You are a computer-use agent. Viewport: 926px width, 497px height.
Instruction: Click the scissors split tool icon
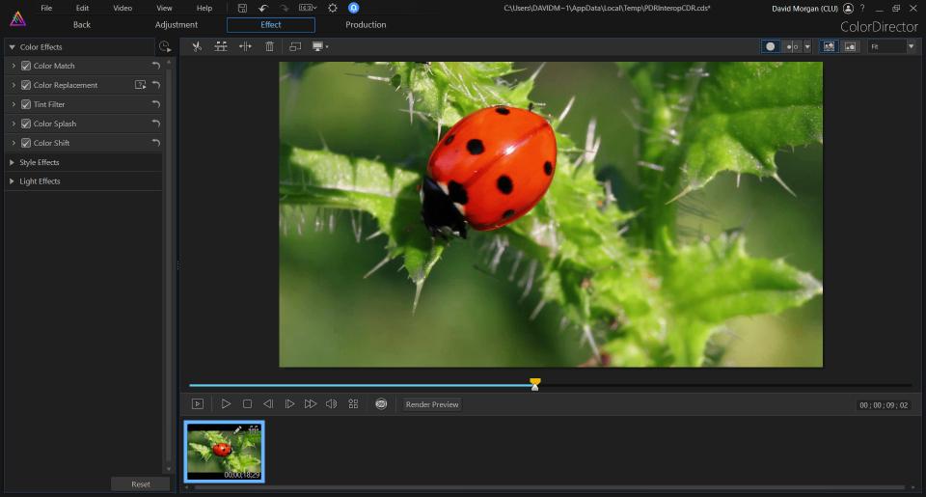pyautogui.click(x=197, y=46)
